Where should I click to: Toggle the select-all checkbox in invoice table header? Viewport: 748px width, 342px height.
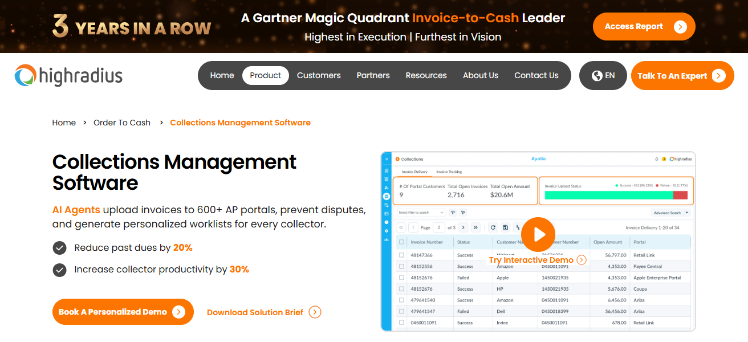click(402, 242)
